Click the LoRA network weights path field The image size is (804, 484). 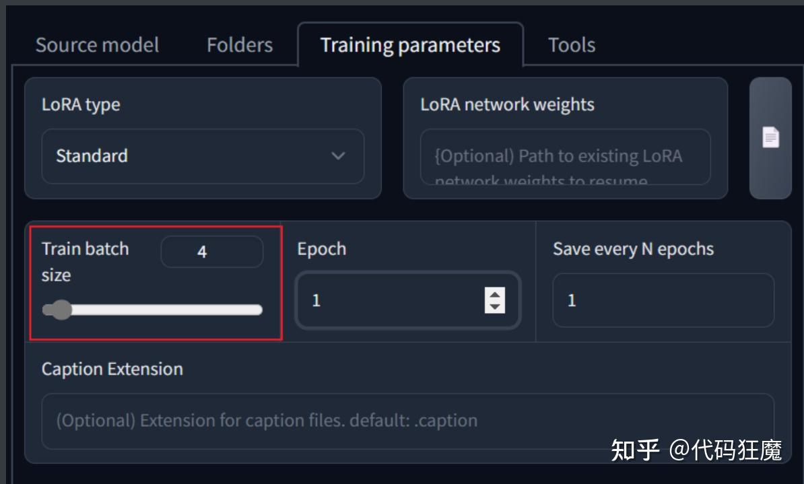pos(564,157)
